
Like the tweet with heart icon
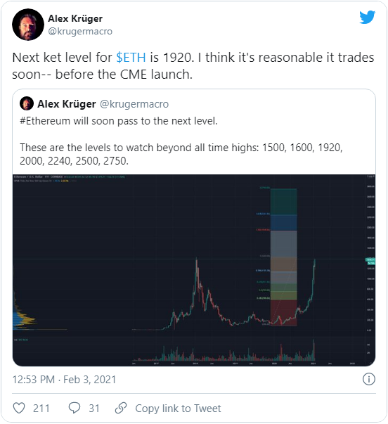pyautogui.click(x=19, y=408)
